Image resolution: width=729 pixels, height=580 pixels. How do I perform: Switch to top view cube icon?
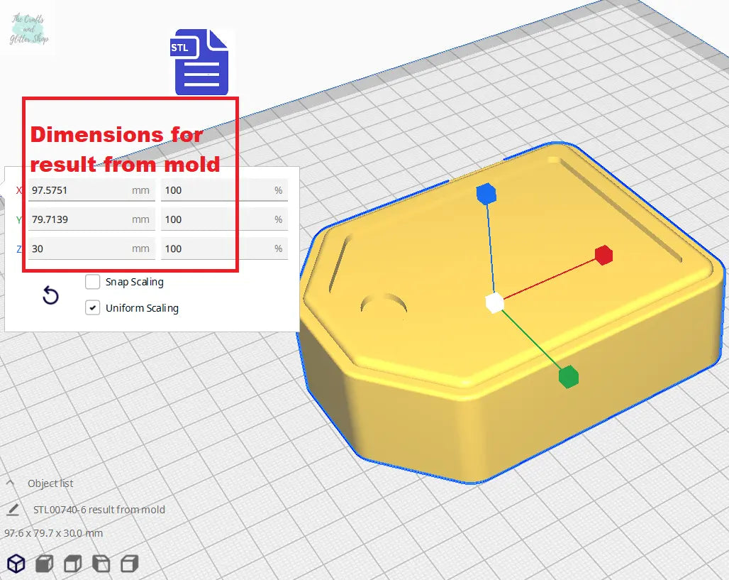pyautogui.click(x=72, y=564)
